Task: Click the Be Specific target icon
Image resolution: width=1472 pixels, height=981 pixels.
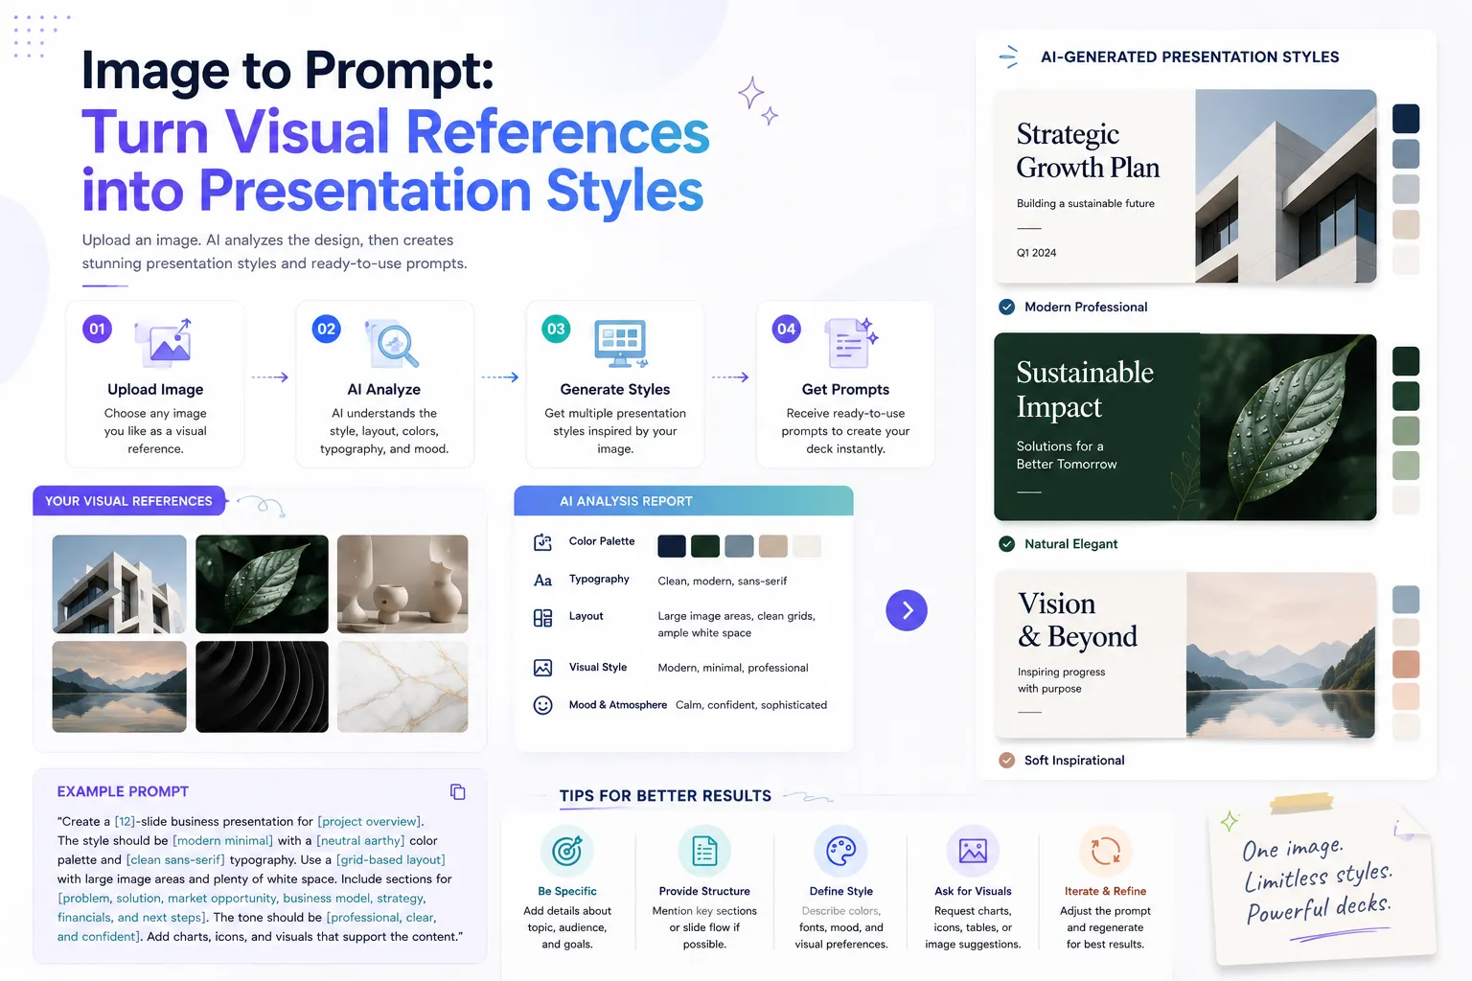Action: pos(566,851)
